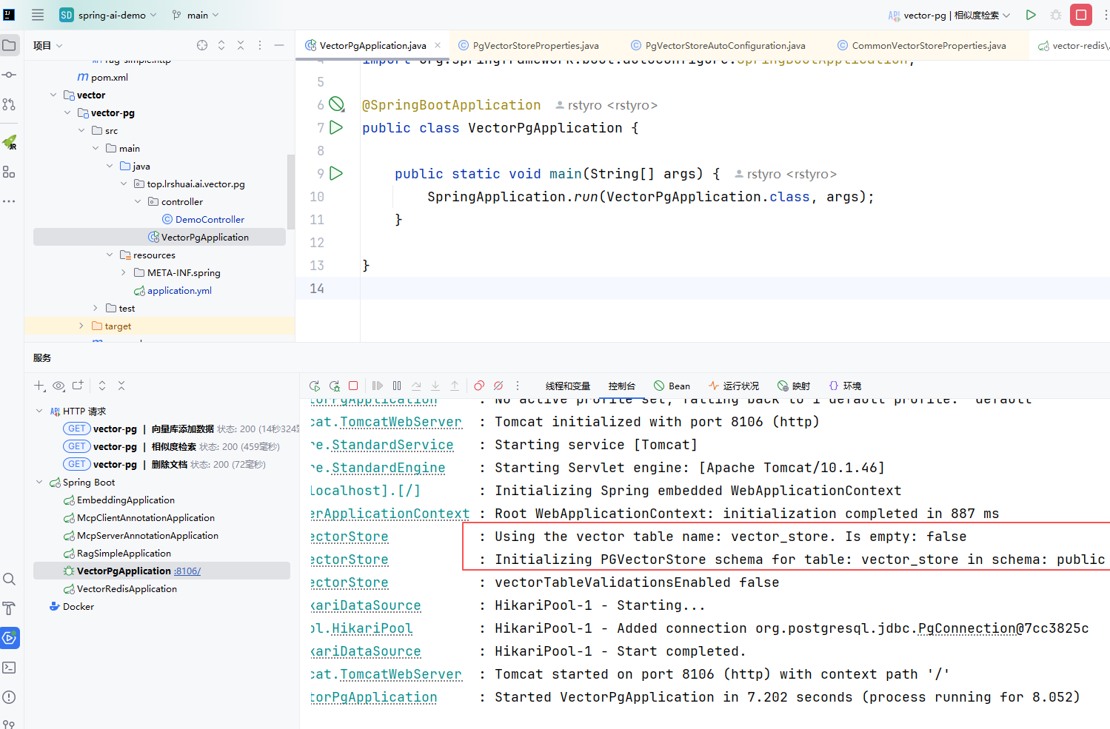Open the Services tool window icon
This screenshot has width=1110, height=729.
9,638
